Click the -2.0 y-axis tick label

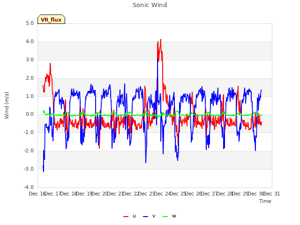click(x=29, y=151)
